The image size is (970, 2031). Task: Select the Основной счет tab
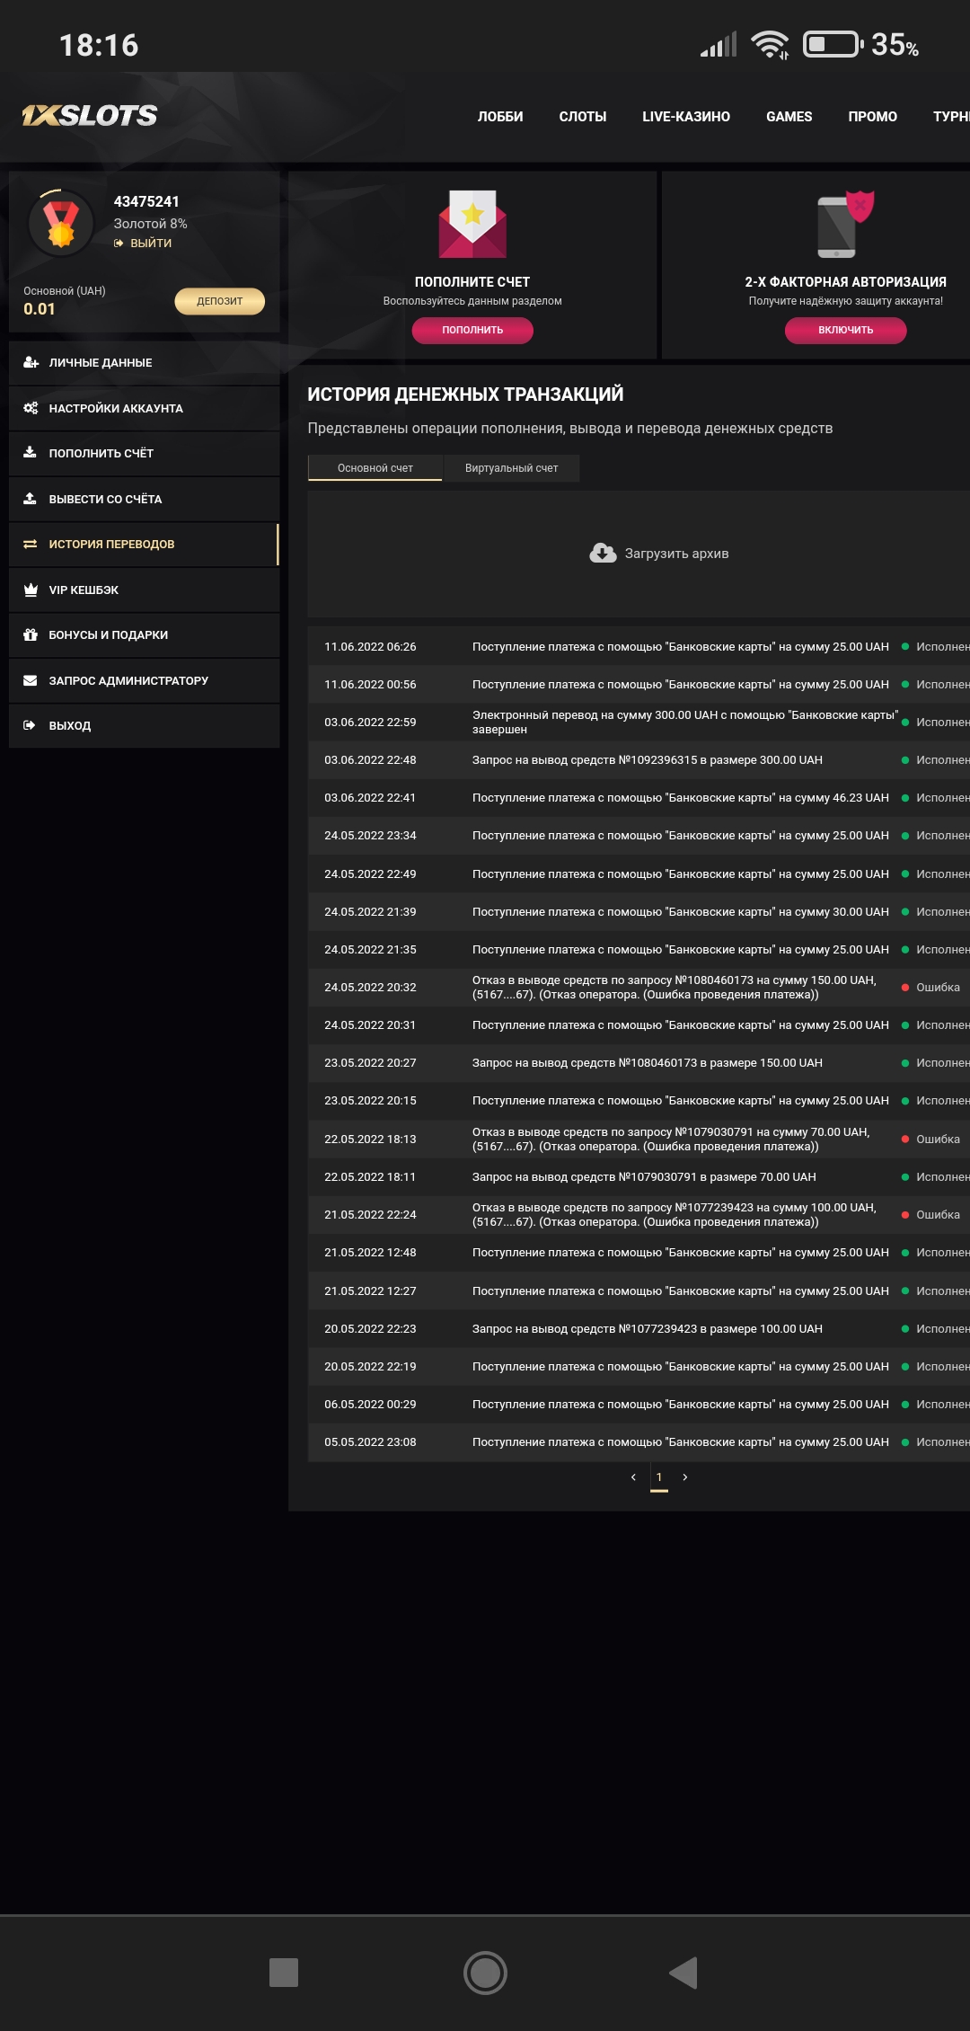[375, 468]
